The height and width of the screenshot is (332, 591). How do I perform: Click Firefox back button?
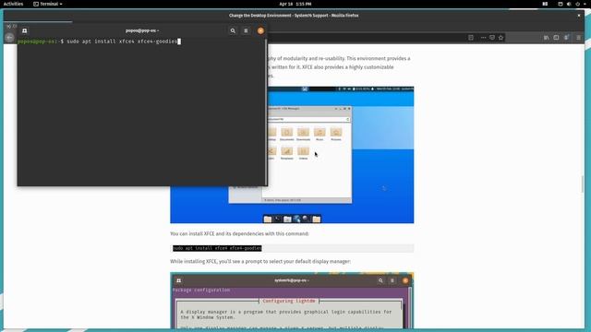click(10, 37)
